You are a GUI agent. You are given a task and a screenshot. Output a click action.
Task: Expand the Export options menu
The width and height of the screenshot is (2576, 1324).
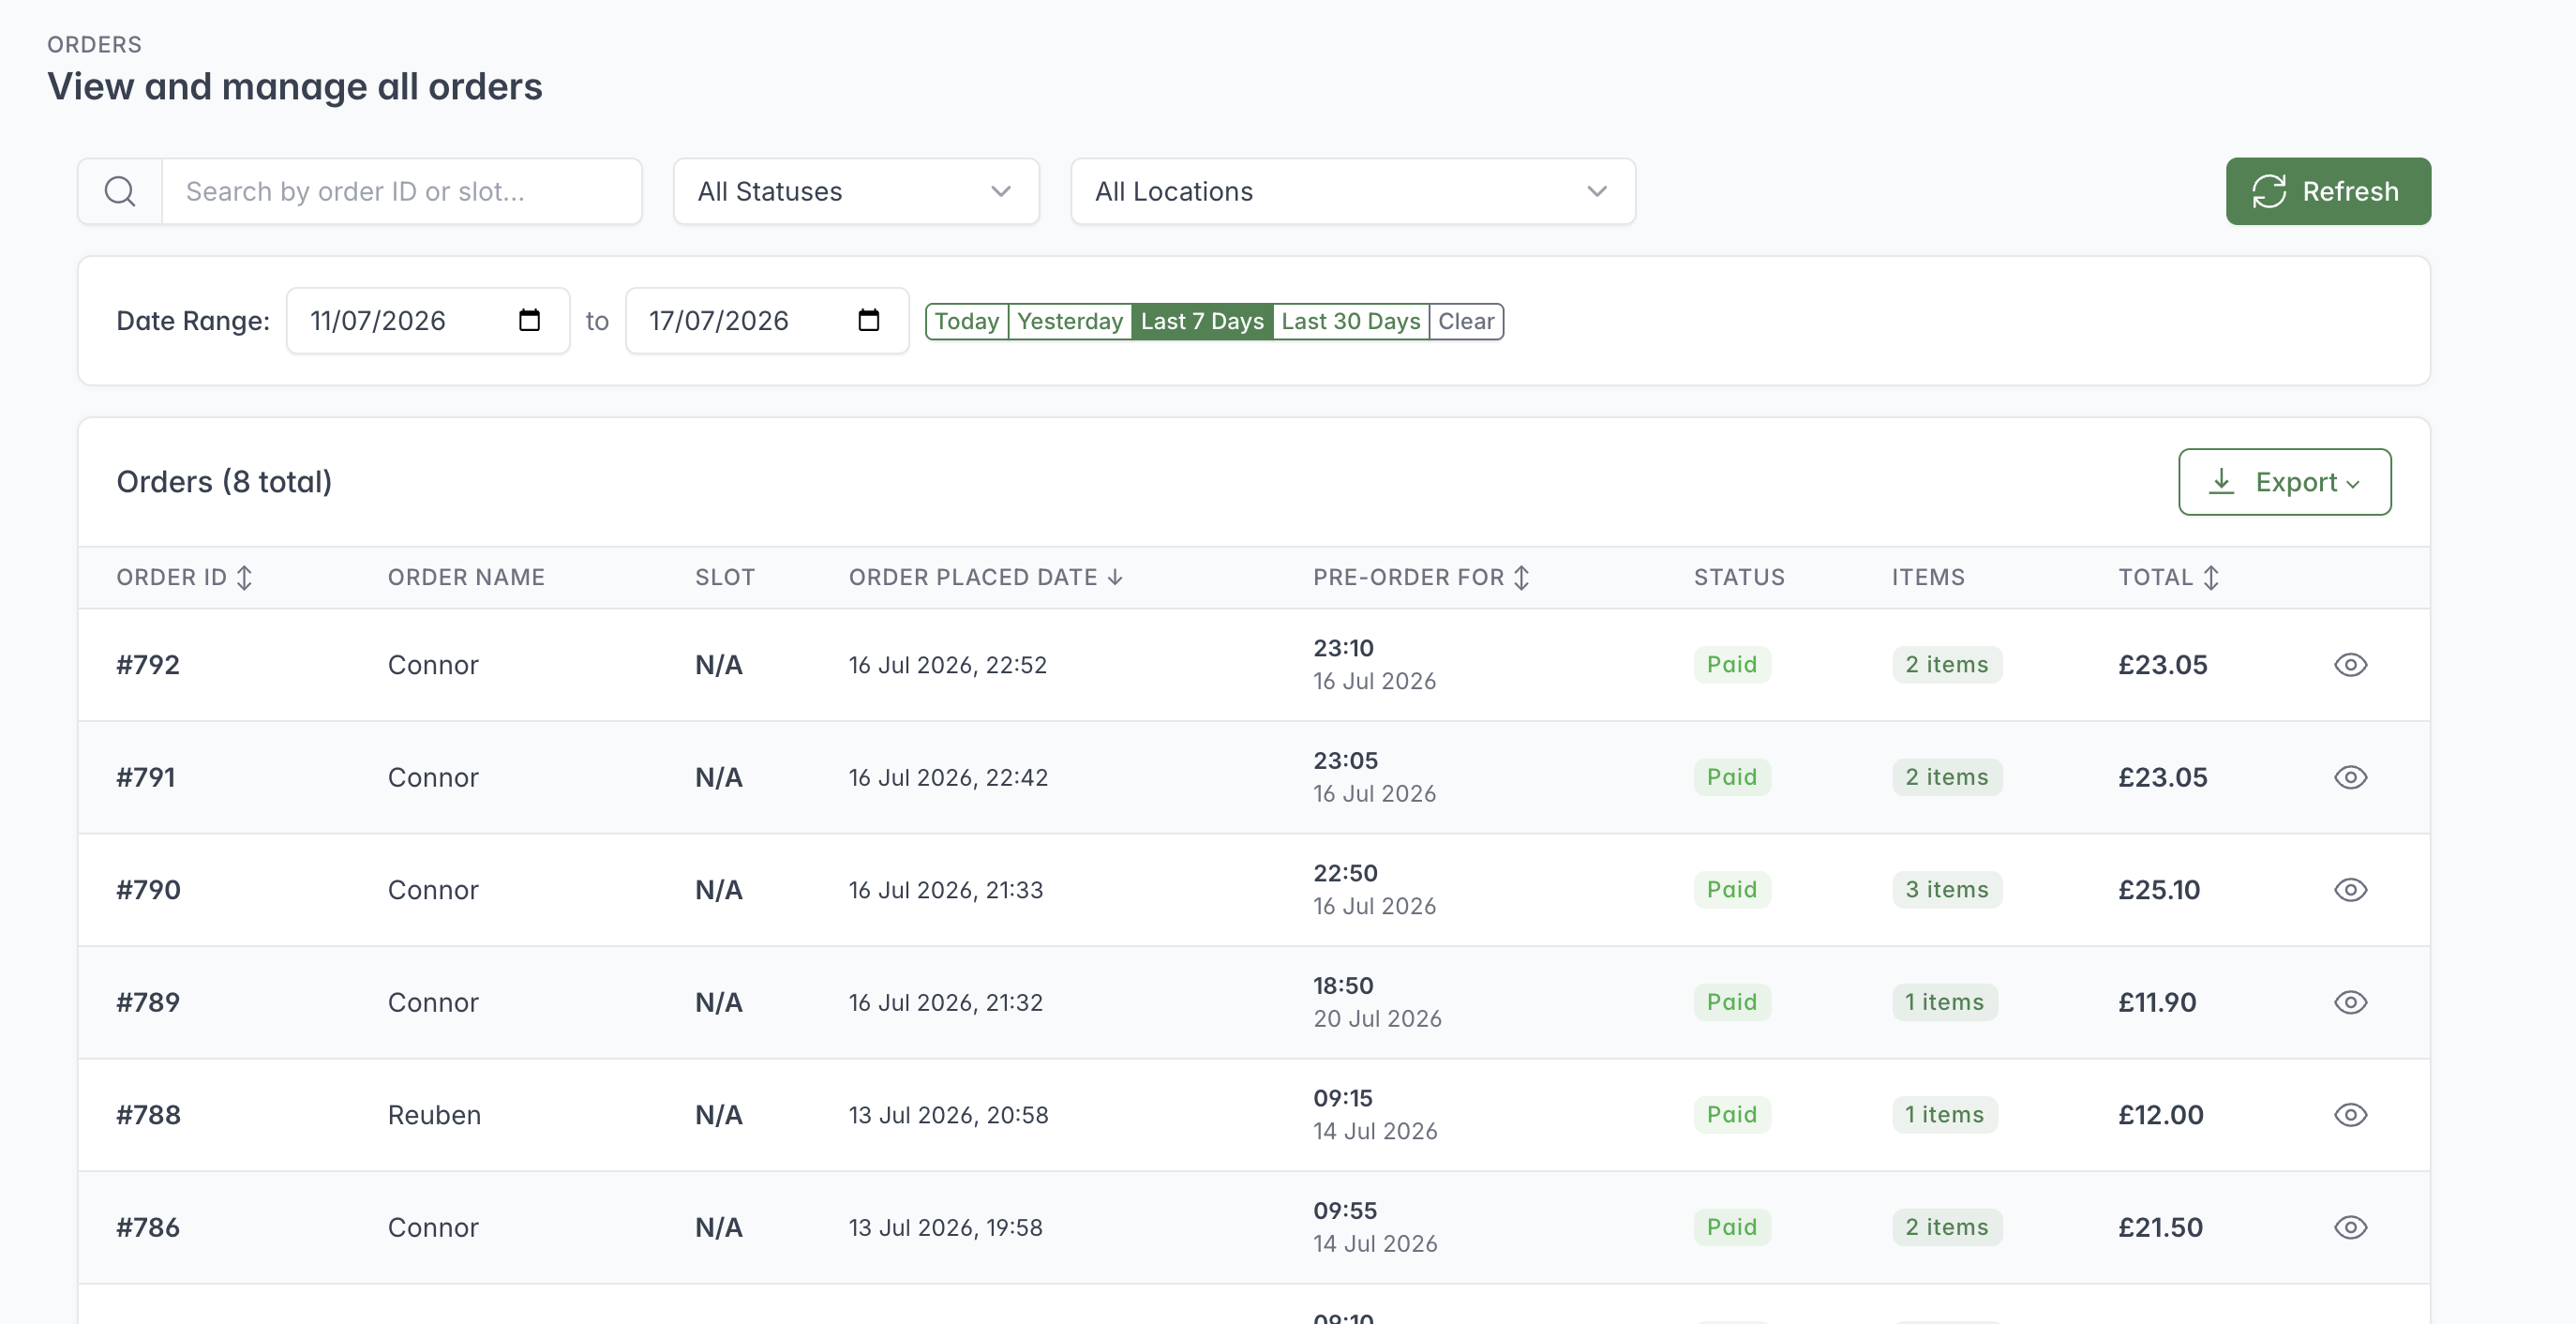pos(2284,482)
